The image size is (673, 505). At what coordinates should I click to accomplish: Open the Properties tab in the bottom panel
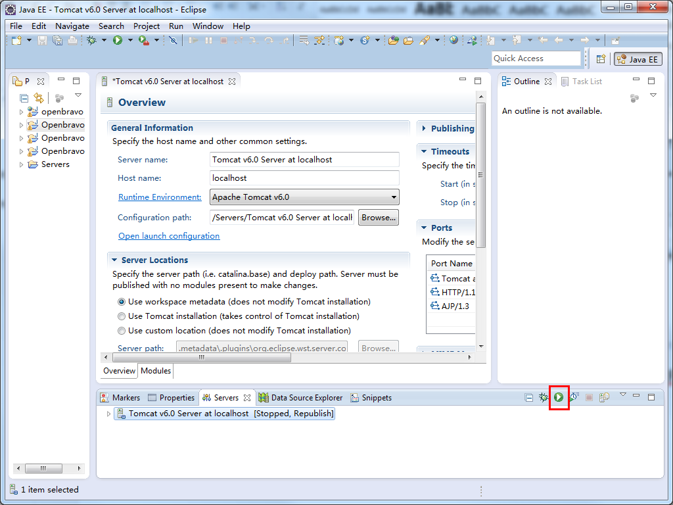coord(171,398)
